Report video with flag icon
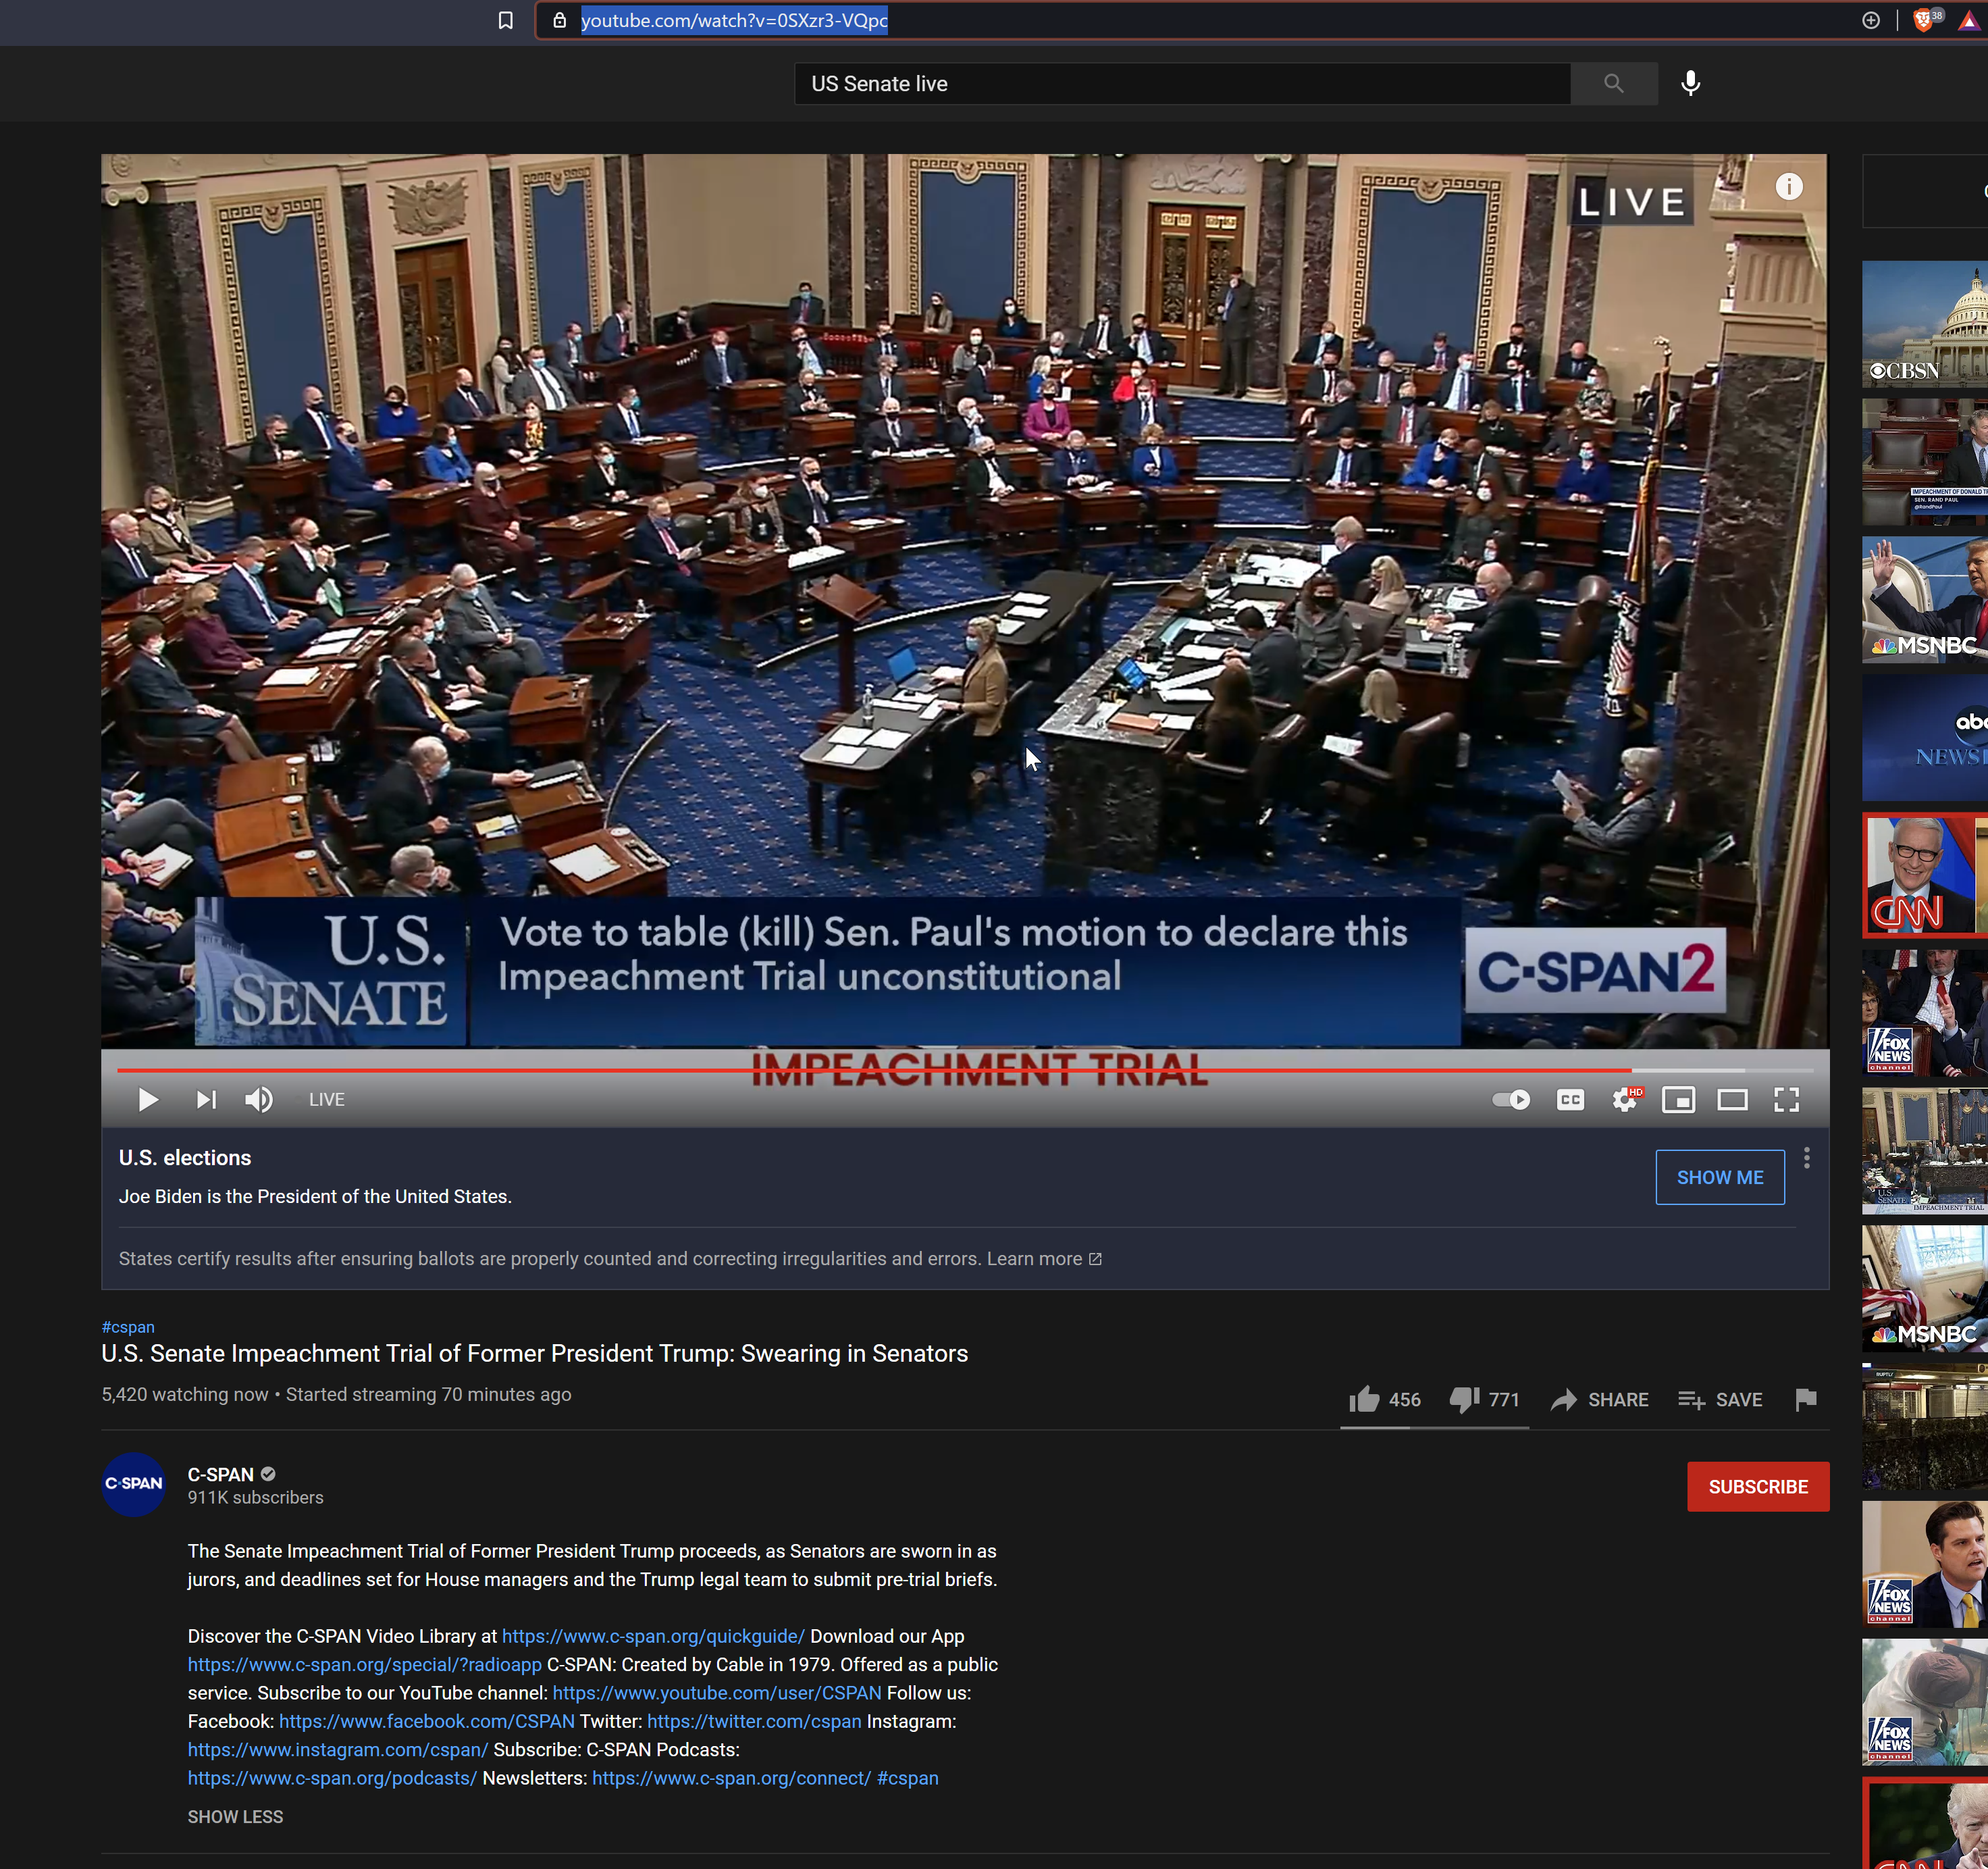 click(x=1805, y=1400)
